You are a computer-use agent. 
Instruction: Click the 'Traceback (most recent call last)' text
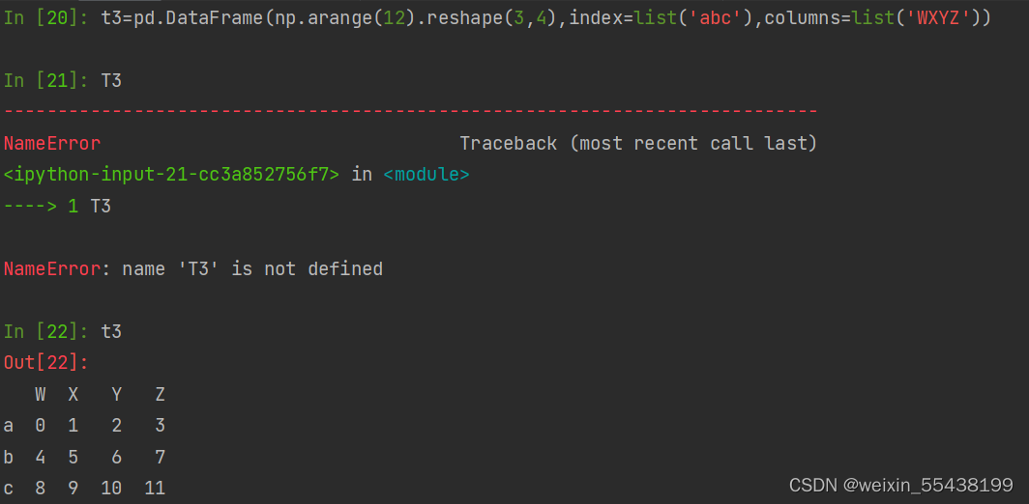[638, 144]
